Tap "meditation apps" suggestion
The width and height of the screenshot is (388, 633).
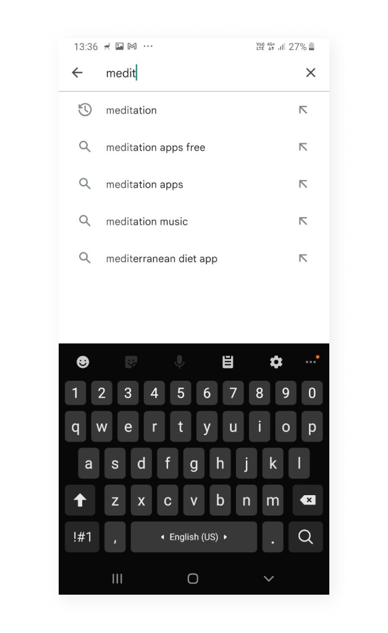pos(145,184)
